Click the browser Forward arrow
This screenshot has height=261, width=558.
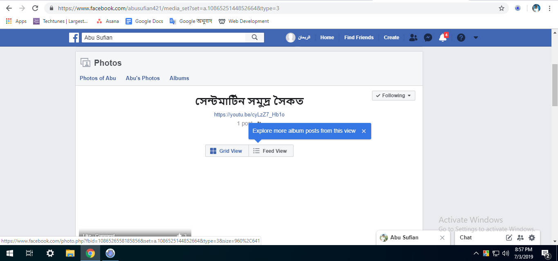click(x=22, y=8)
